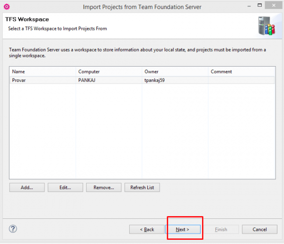Screen dimensions: 284x244
Task: Click the pink gear application icon in title bar
Action: click(7, 7)
